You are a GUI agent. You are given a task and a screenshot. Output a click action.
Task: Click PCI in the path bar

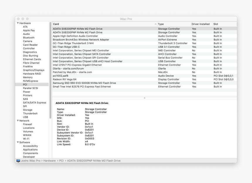[62, 161]
